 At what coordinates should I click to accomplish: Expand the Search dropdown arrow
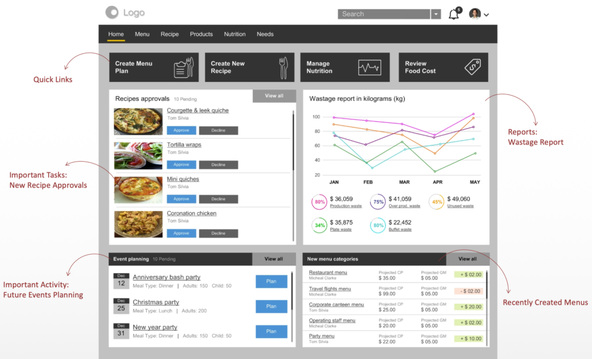[x=436, y=14]
